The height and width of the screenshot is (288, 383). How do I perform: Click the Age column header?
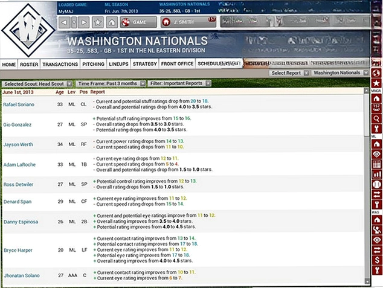(60, 92)
